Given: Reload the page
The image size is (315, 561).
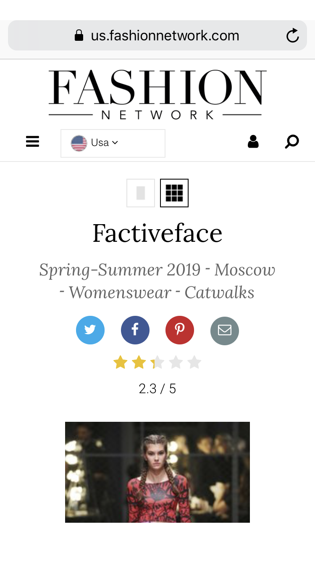Looking at the screenshot, I should click(x=293, y=36).
